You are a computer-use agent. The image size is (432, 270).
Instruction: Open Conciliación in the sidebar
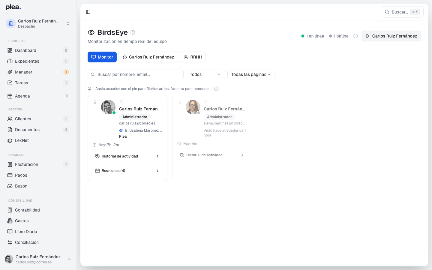[x=38, y=242]
